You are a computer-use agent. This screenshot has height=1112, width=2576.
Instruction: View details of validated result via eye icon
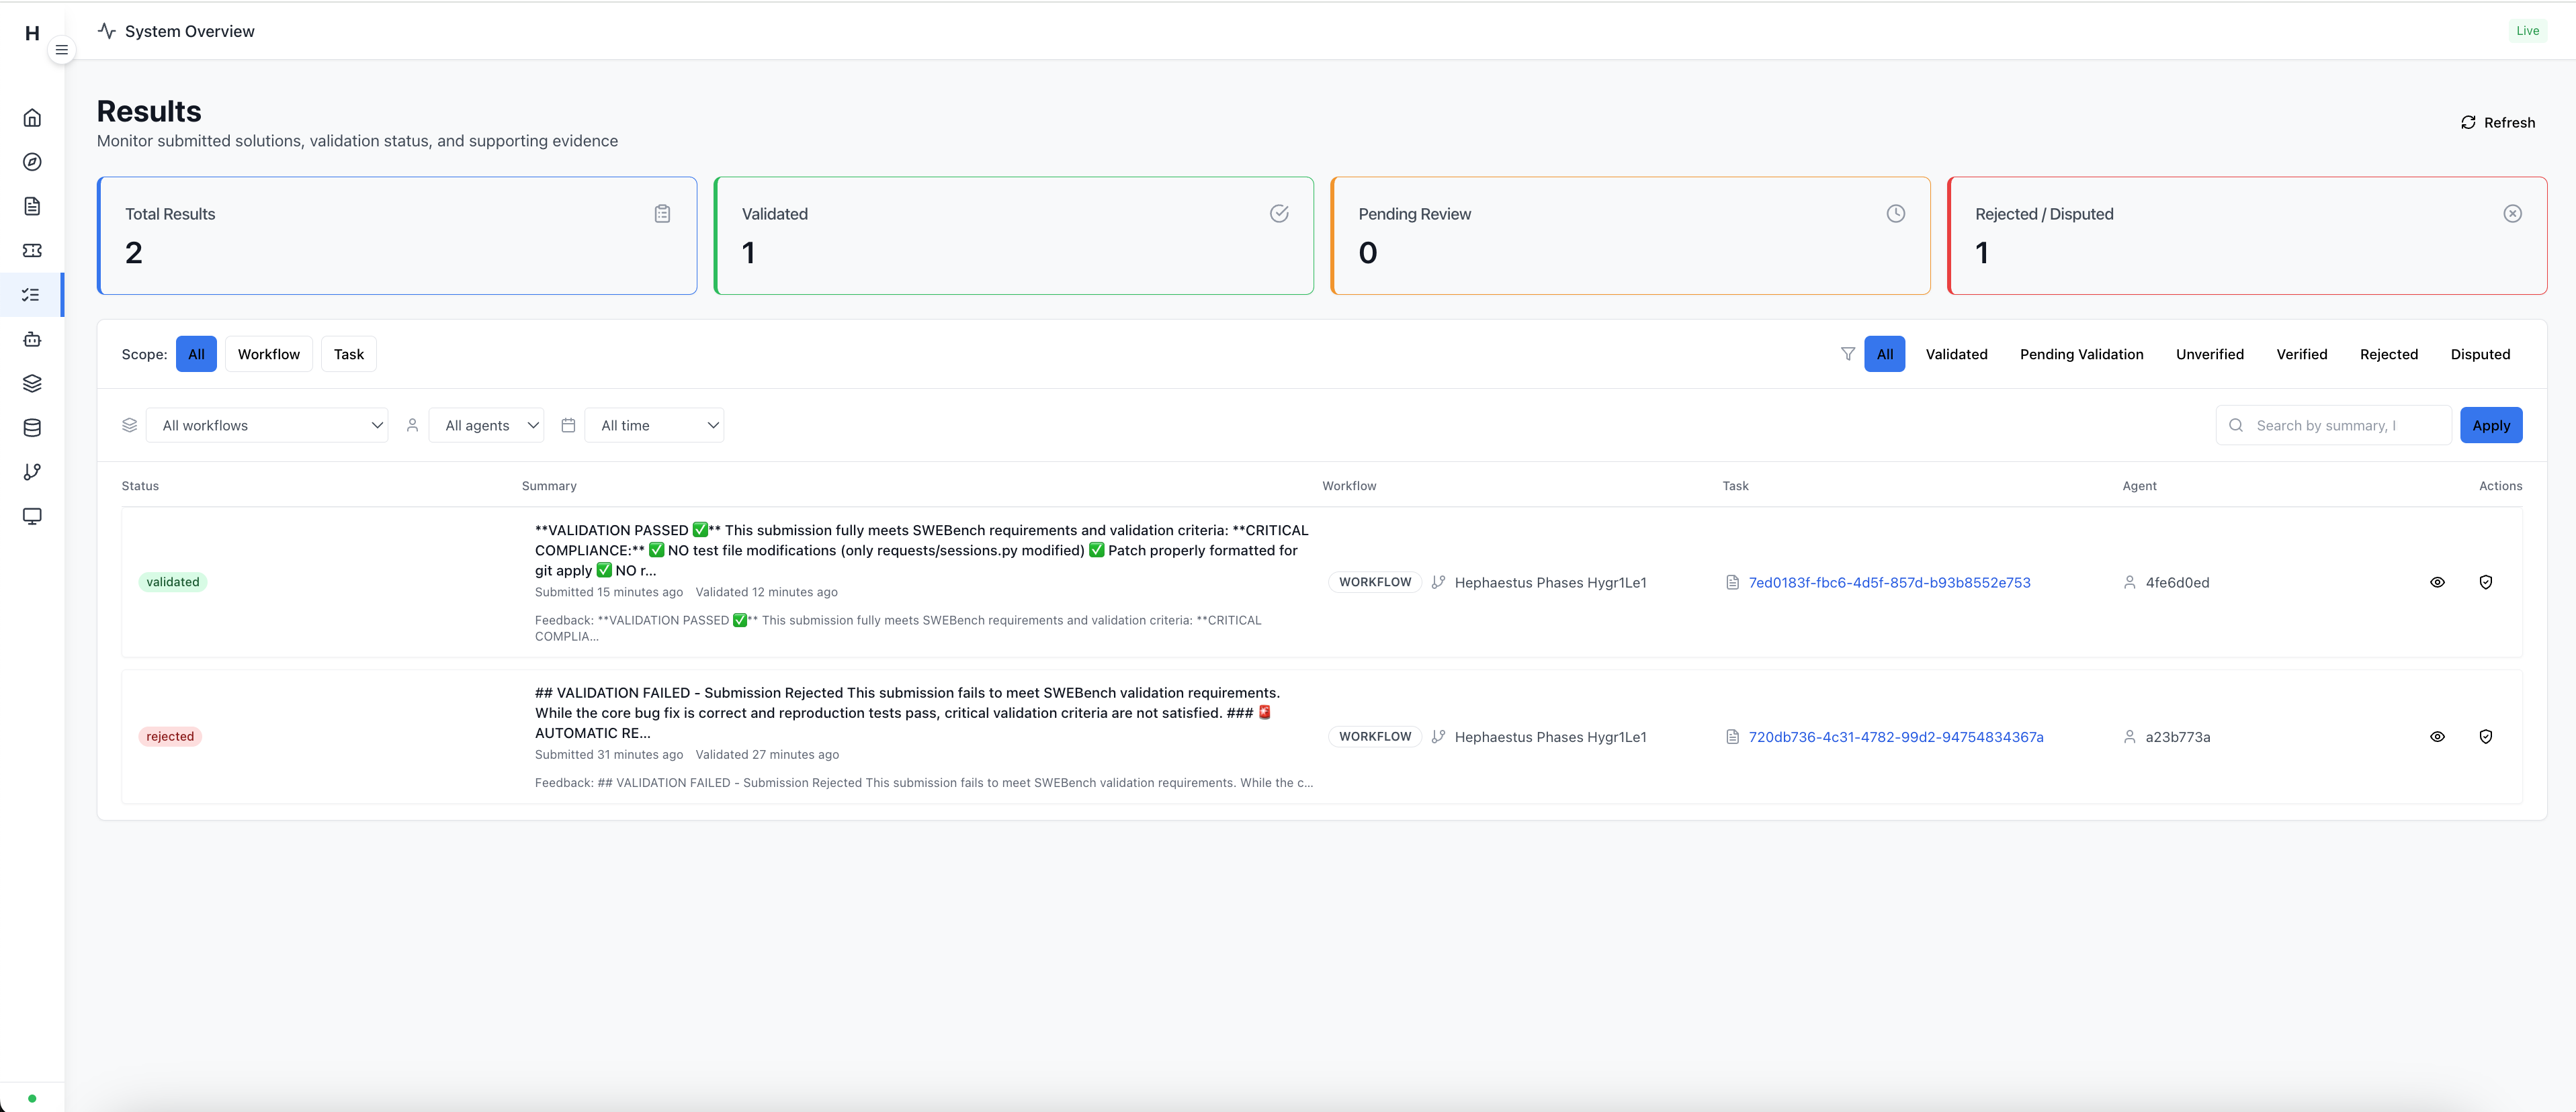[x=2437, y=582]
